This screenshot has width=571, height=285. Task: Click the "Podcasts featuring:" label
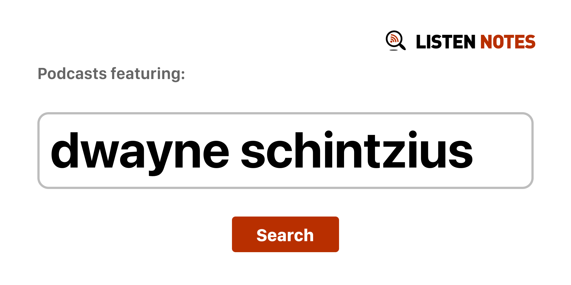pos(111,74)
